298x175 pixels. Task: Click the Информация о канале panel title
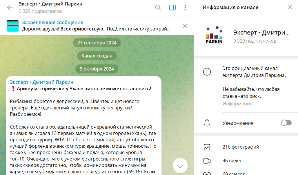coord(230,8)
